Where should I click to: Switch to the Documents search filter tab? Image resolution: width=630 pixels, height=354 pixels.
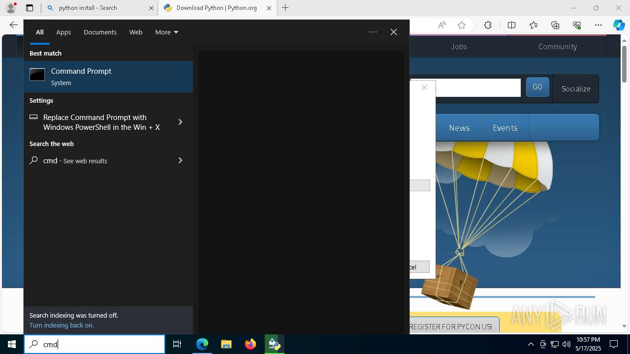tap(100, 32)
